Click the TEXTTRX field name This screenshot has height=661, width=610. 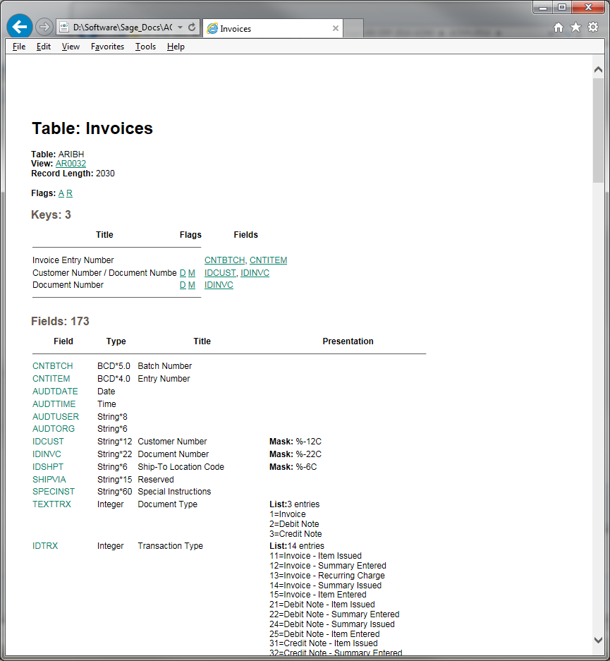click(x=51, y=504)
